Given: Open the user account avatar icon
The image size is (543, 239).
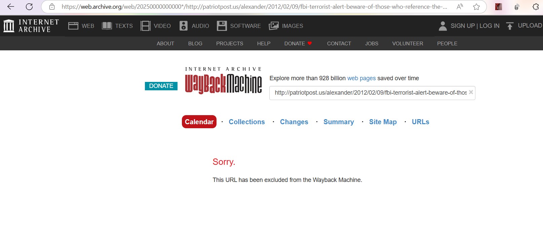Looking at the screenshot, I should coord(443,26).
